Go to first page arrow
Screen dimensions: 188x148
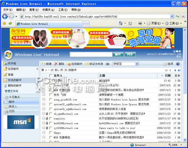pos(166,70)
